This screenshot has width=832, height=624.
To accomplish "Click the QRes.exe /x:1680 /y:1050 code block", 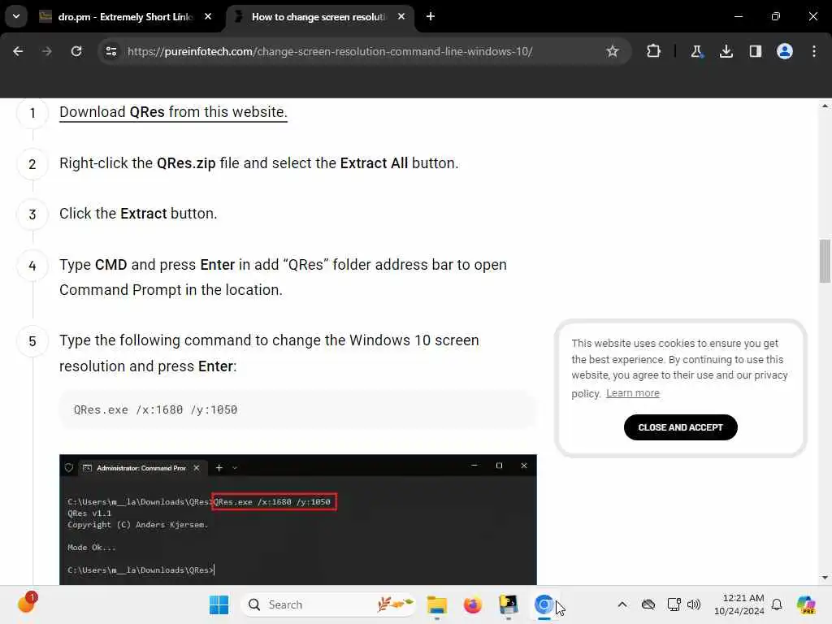I will 298,409.
